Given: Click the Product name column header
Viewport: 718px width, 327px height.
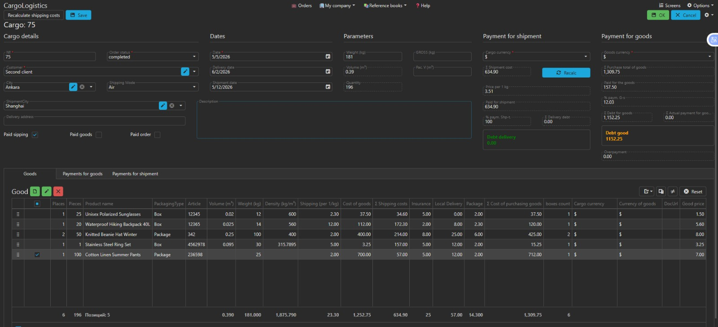Looking at the screenshot, I should coord(118,204).
